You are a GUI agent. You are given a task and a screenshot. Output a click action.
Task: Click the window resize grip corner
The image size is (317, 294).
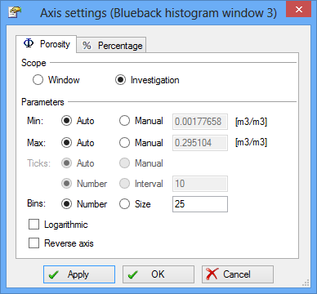[x=306, y=283]
